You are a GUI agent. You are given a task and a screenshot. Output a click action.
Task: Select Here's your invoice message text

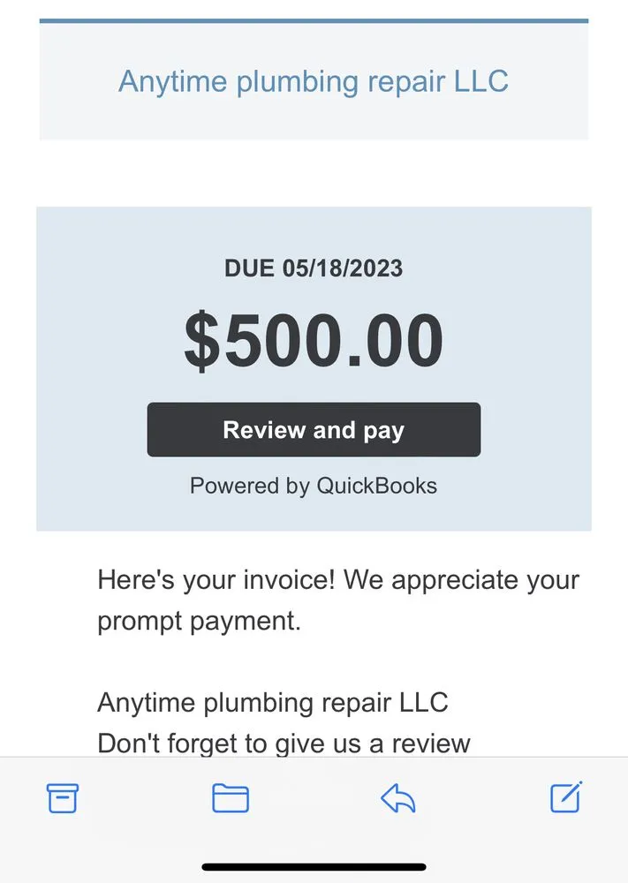pos(337,580)
